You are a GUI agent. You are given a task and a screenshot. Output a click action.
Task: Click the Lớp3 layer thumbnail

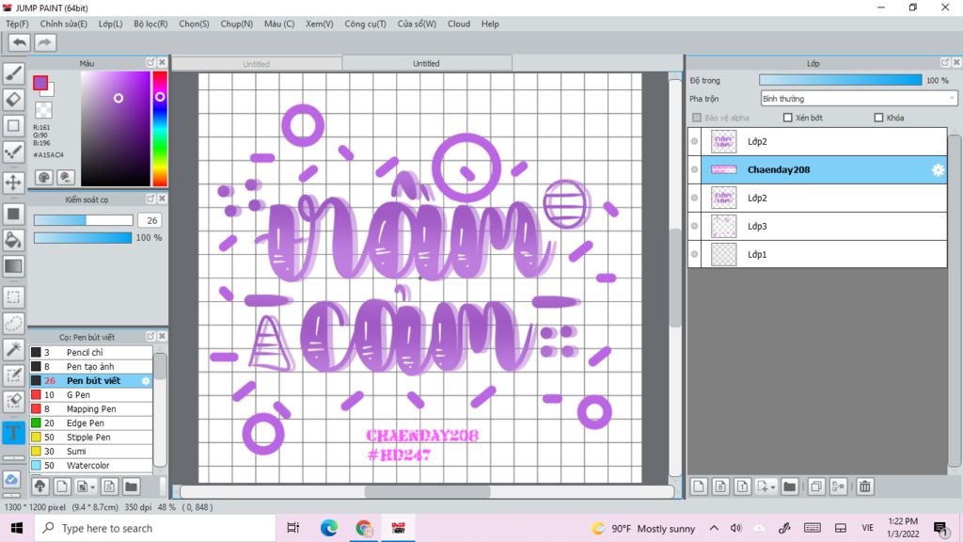tap(723, 226)
